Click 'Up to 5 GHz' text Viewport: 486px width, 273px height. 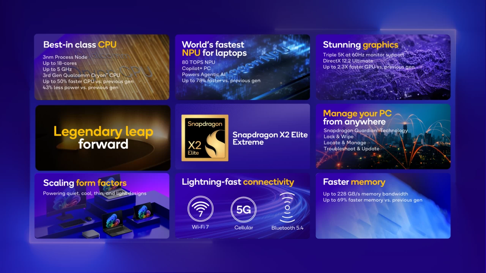(x=57, y=69)
